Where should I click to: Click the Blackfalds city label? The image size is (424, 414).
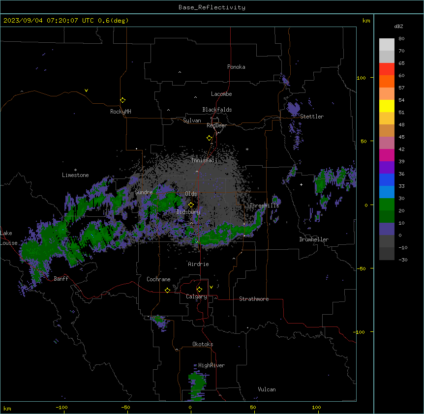(x=217, y=110)
